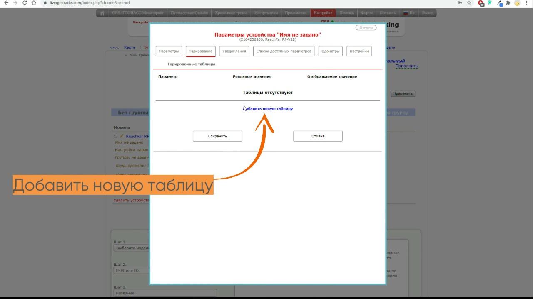Click the password key icon in the address bar
The image size is (533, 299).
(x=460, y=3)
